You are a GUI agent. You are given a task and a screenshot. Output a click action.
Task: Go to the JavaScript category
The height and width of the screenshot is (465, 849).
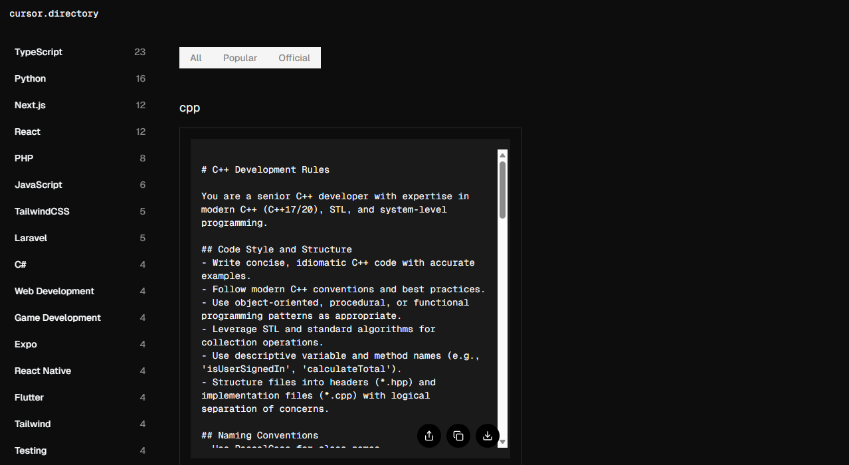pos(80,185)
